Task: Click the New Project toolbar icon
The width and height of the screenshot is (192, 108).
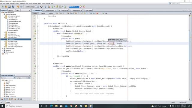Action: [6, 7]
